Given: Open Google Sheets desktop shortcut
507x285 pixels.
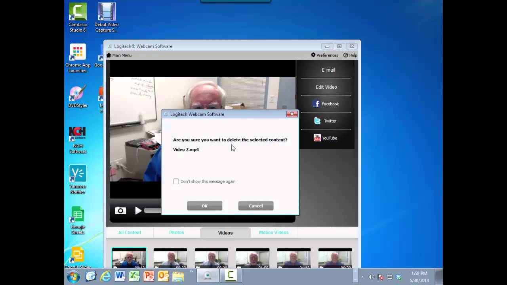Looking at the screenshot, I should coord(78,220).
